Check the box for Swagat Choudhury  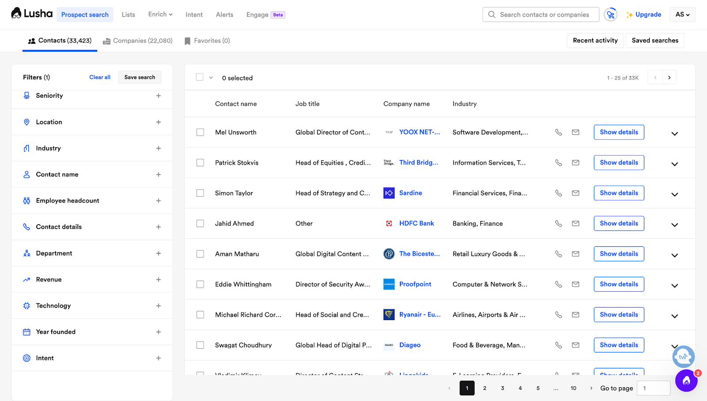coord(200,345)
